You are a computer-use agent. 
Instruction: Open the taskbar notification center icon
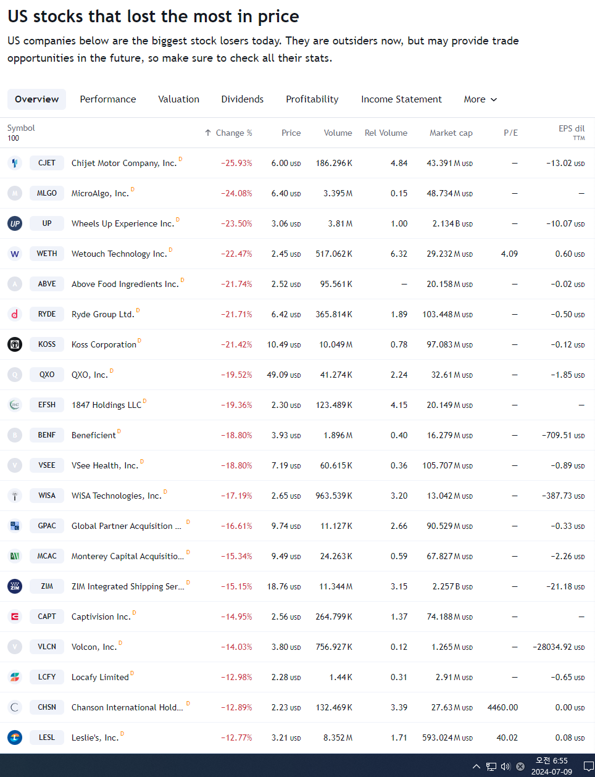pos(588,767)
